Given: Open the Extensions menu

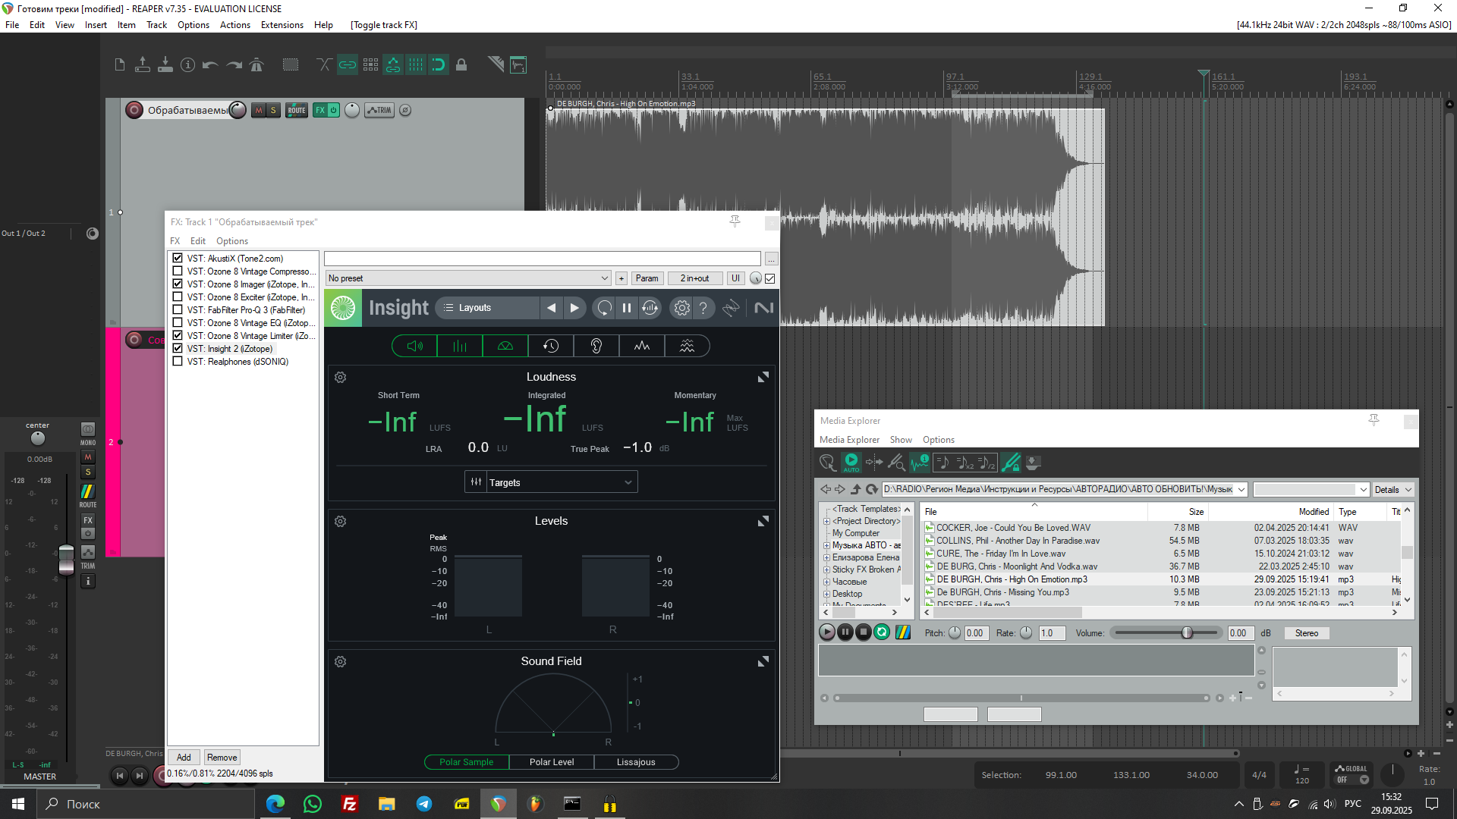Looking at the screenshot, I should click(282, 25).
